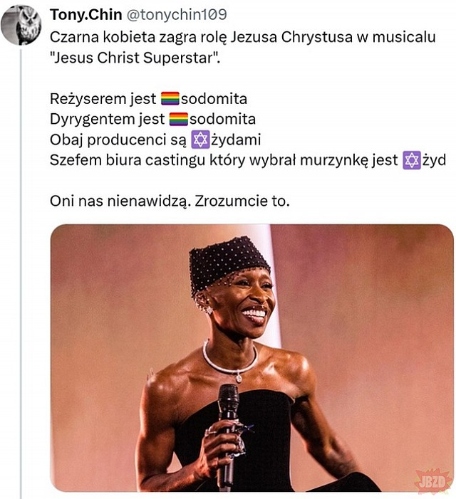Image resolution: width=456 pixels, height=499 pixels.
Task: Click the JBZD watermark logo
Action: pyautogui.click(x=433, y=479)
